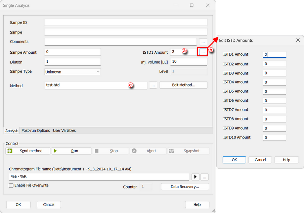Open Data Recovery dialog
The width and height of the screenshot is (304, 213).
pos(185,187)
